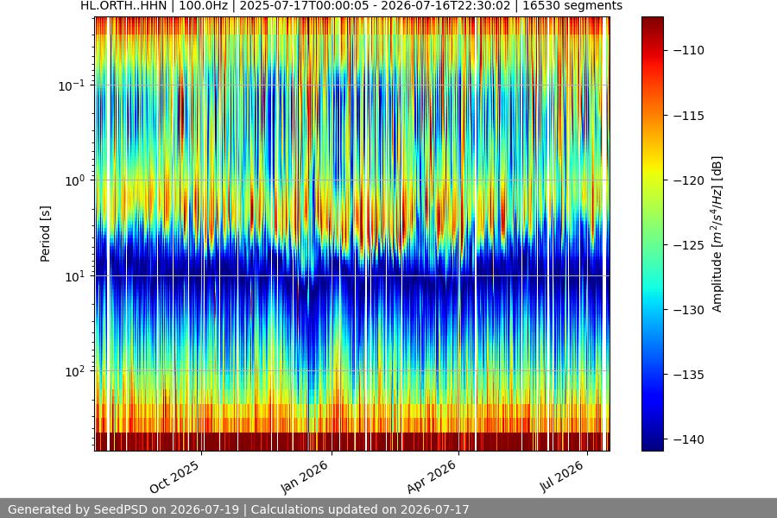Viewport: 777px width, 518px height.
Task: Click the -125 colorbar tick label
Action: tap(688, 245)
